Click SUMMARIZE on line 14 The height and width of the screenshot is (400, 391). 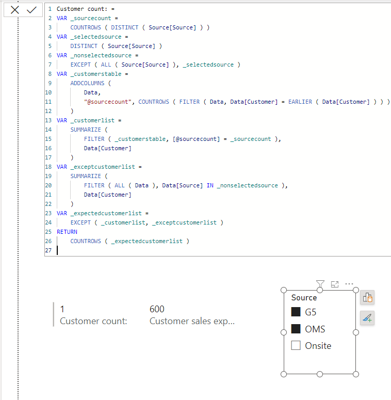[x=86, y=130]
